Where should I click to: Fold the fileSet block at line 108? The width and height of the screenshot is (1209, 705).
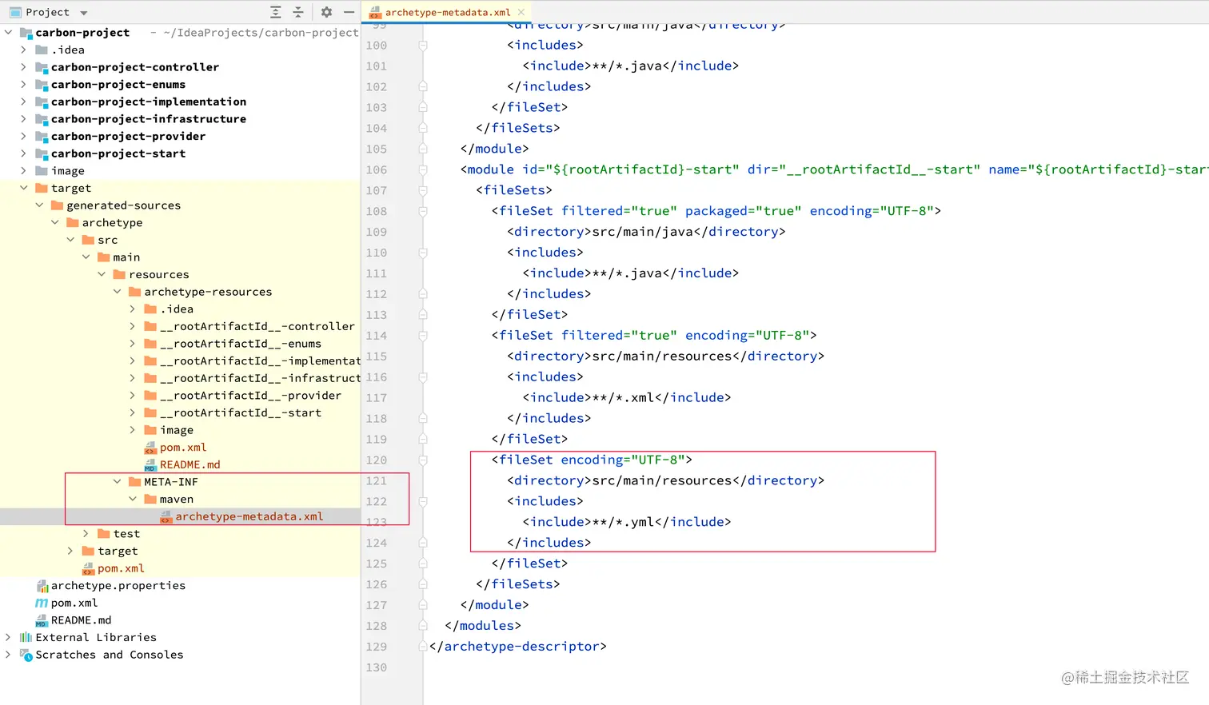point(423,211)
